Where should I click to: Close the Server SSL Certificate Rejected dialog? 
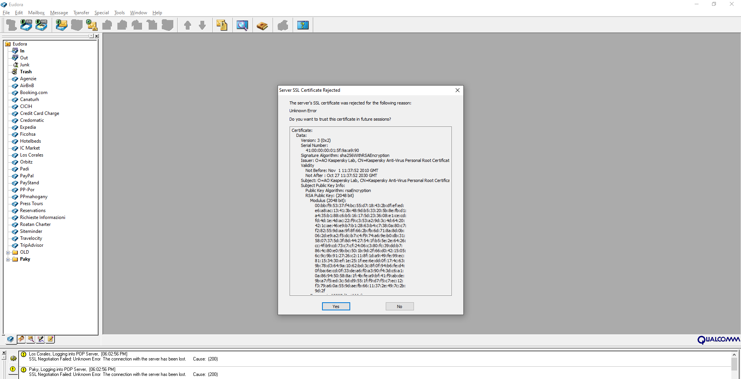458,90
